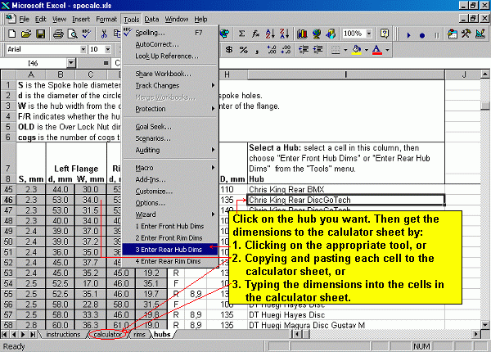Click vertical scrollbar down arrow
The height and width of the screenshot is (352, 491).
(485, 325)
